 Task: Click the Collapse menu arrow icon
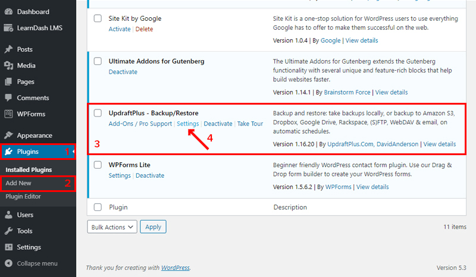click(x=8, y=263)
